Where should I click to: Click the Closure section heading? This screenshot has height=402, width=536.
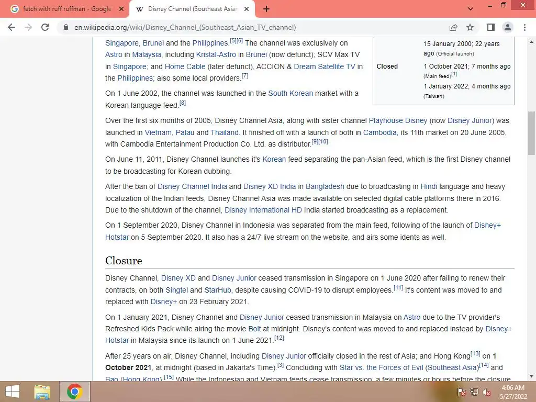coord(124,261)
